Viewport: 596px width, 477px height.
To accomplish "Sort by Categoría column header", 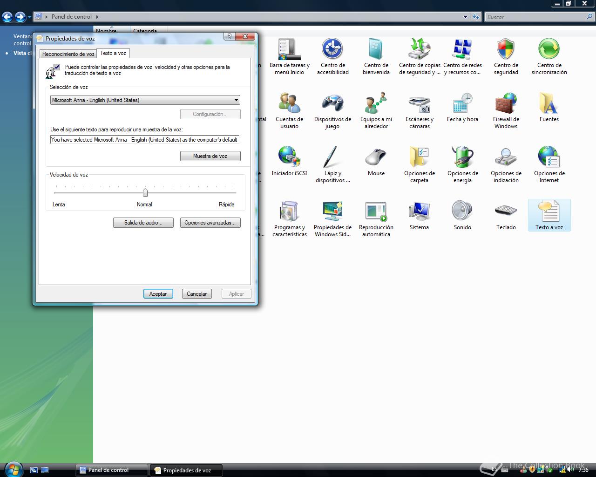I will [145, 31].
